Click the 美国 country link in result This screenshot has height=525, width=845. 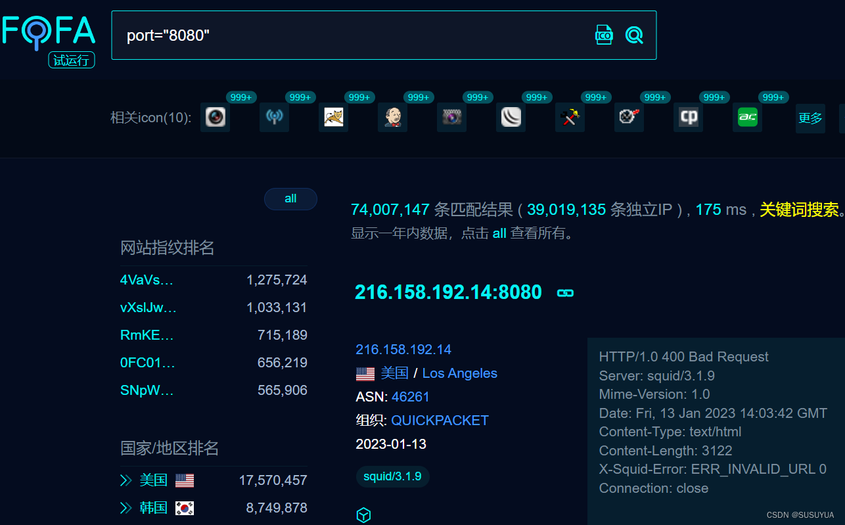tap(394, 373)
